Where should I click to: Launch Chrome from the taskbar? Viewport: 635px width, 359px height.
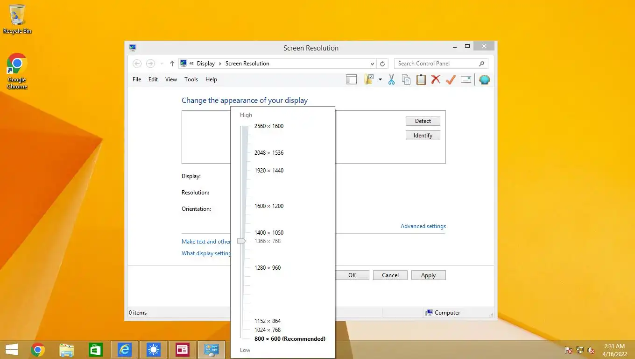38,350
